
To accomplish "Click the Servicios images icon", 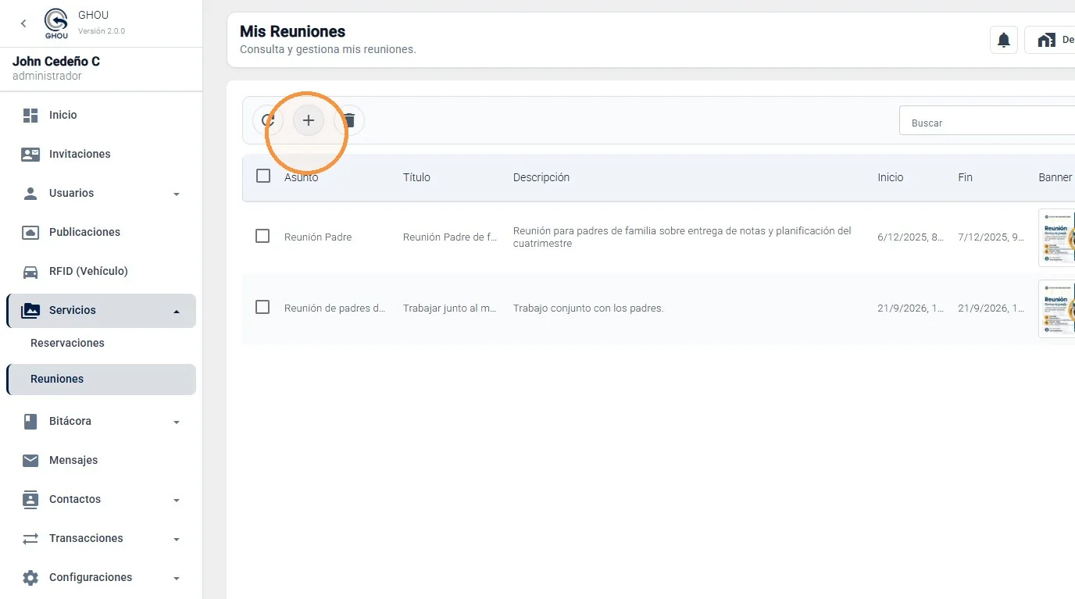I will (x=30, y=310).
